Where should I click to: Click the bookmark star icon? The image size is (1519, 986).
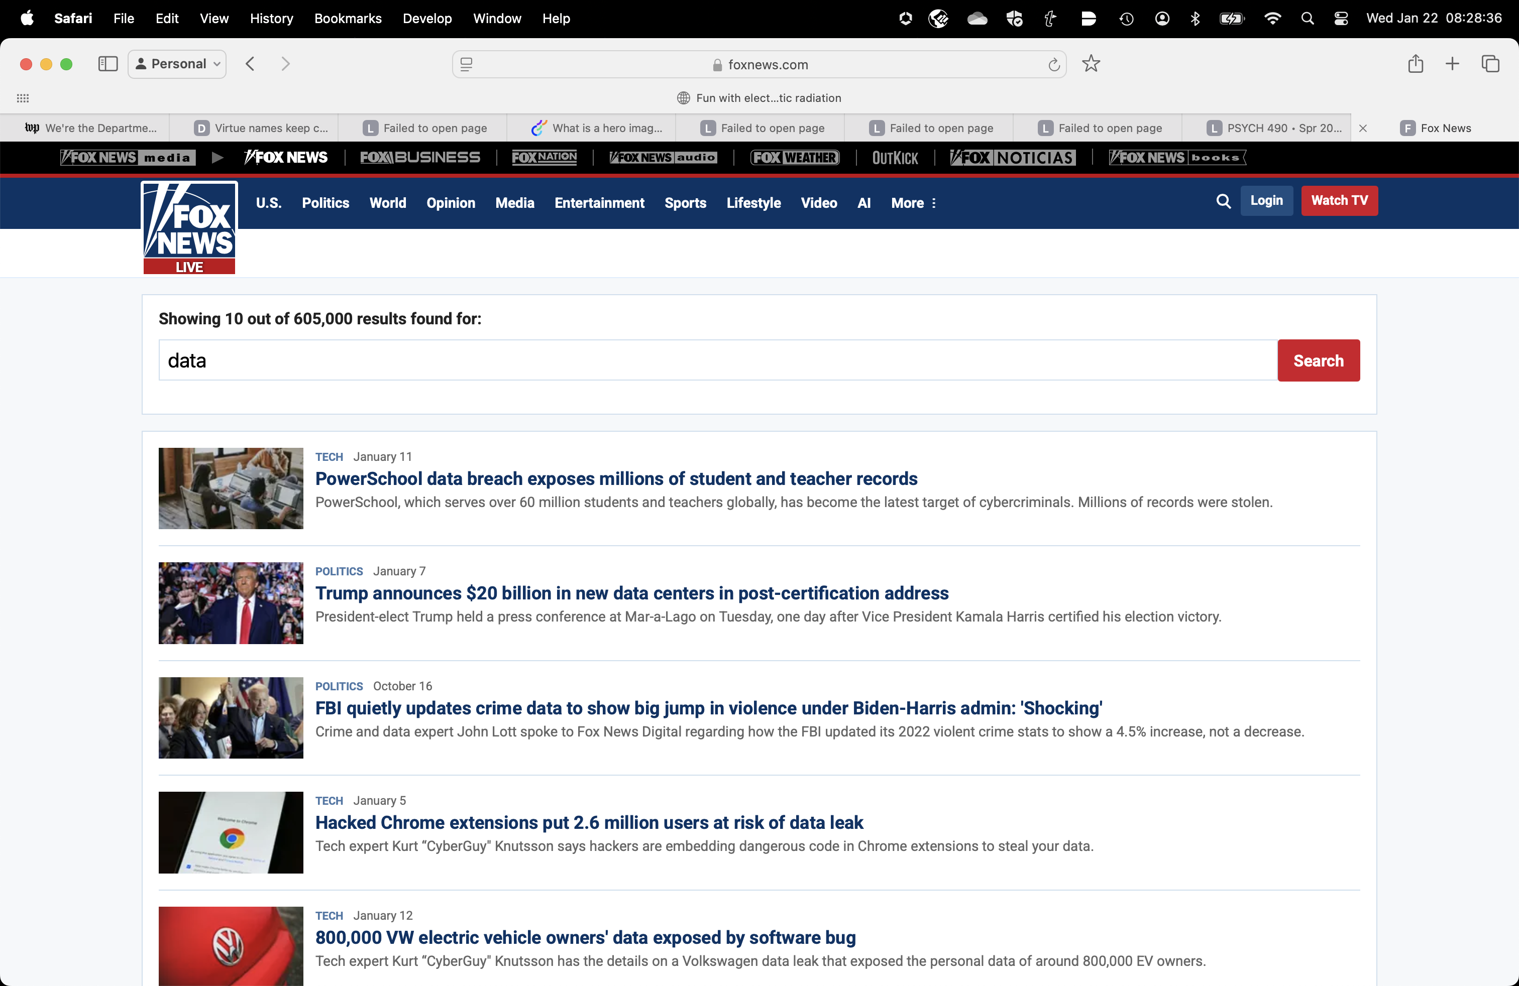click(1091, 64)
